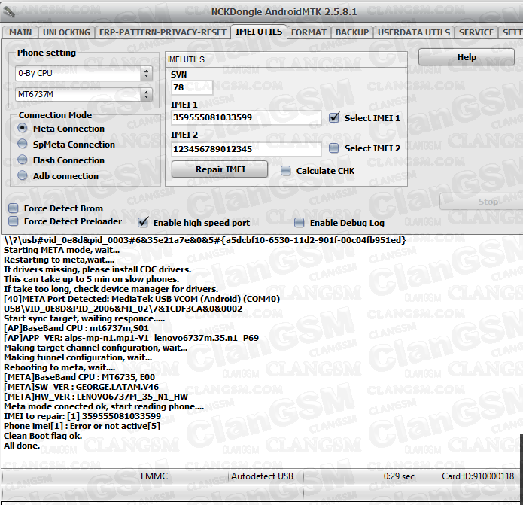
Task: Click the EMMC status bar entry
Action: click(154, 476)
